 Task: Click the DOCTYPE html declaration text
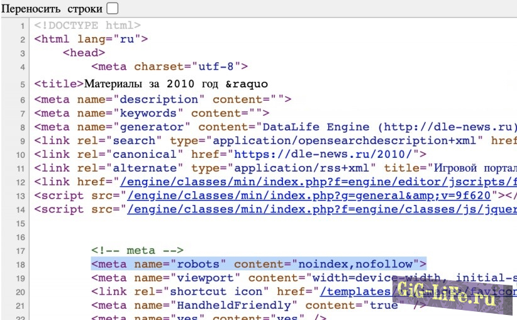(x=87, y=26)
